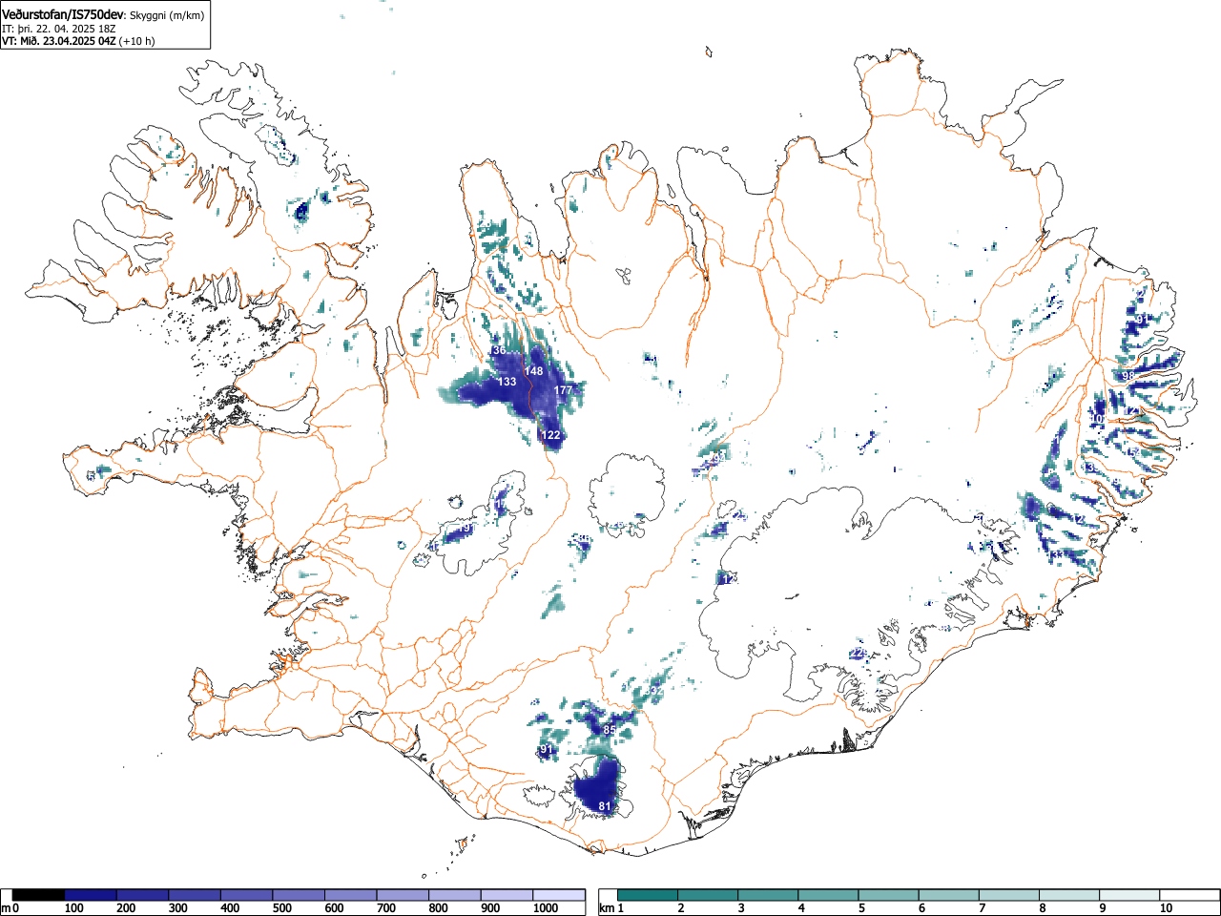Click the 98 value in the East Fjords
The image size is (1221, 916).
point(1128,376)
